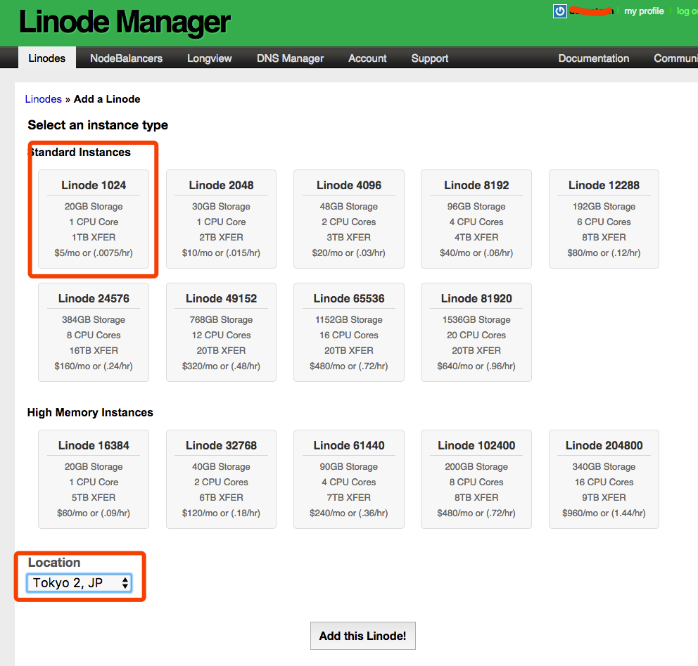Click the $10/mo or (.015/hr) price text
The height and width of the screenshot is (666, 698).
click(x=221, y=252)
